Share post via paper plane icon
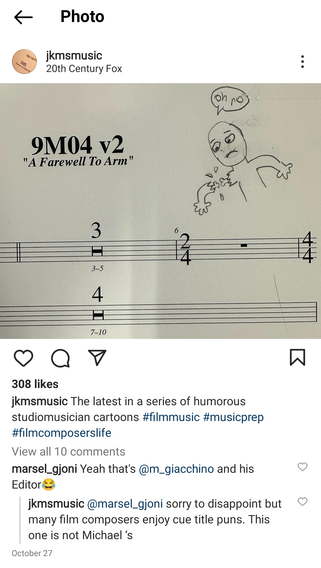Screen dimensions: 321x568 click(x=97, y=357)
